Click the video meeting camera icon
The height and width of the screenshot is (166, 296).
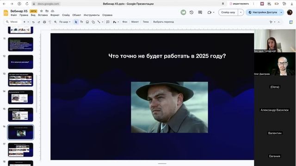(x=209, y=12)
